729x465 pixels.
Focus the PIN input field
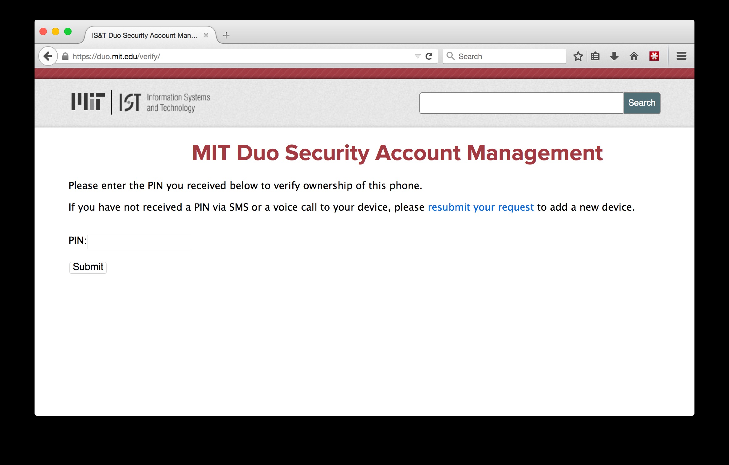click(139, 242)
